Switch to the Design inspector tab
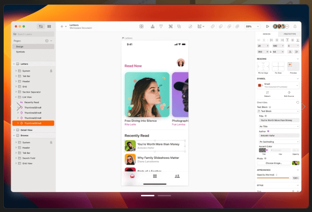 pyautogui.click(x=267, y=34)
